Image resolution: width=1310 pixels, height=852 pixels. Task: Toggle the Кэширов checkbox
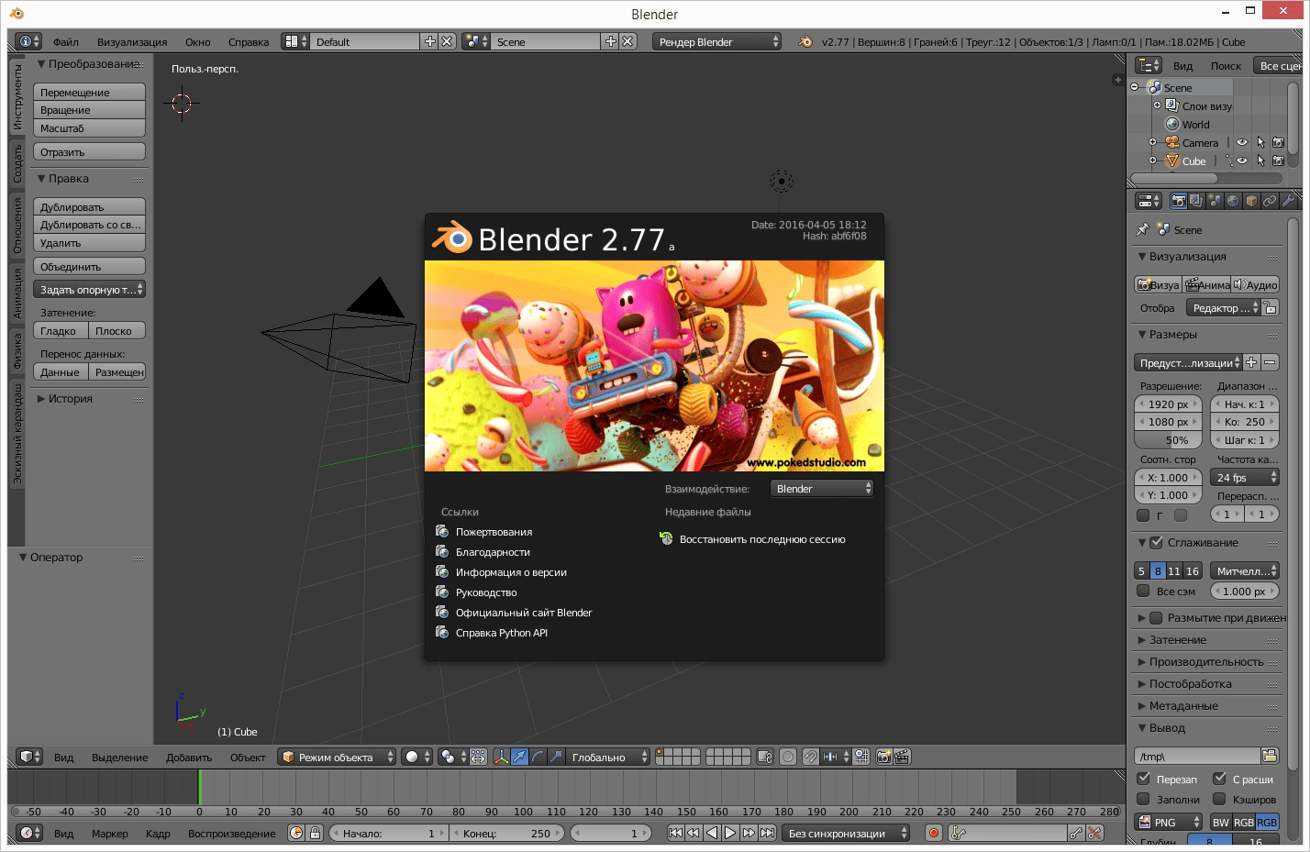(x=1219, y=798)
